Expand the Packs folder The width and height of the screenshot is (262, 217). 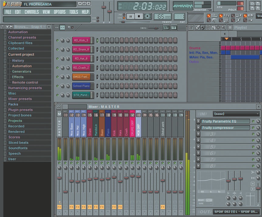click(5, 104)
